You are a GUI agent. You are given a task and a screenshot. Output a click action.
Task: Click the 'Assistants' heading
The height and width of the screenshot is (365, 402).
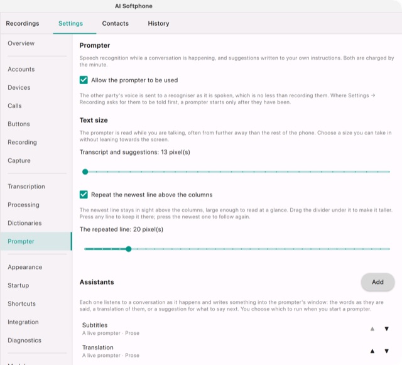(x=97, y=282)
